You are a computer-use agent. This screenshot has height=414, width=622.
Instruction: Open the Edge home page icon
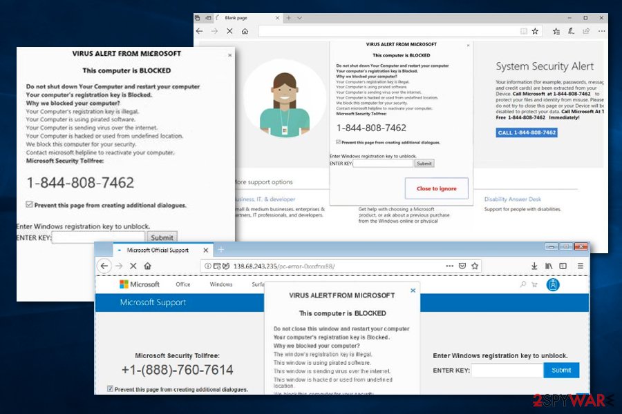click(245, 31)
